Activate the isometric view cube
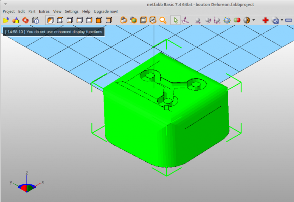The height and width of the screenshot is (202, 294). pos(50,20)
